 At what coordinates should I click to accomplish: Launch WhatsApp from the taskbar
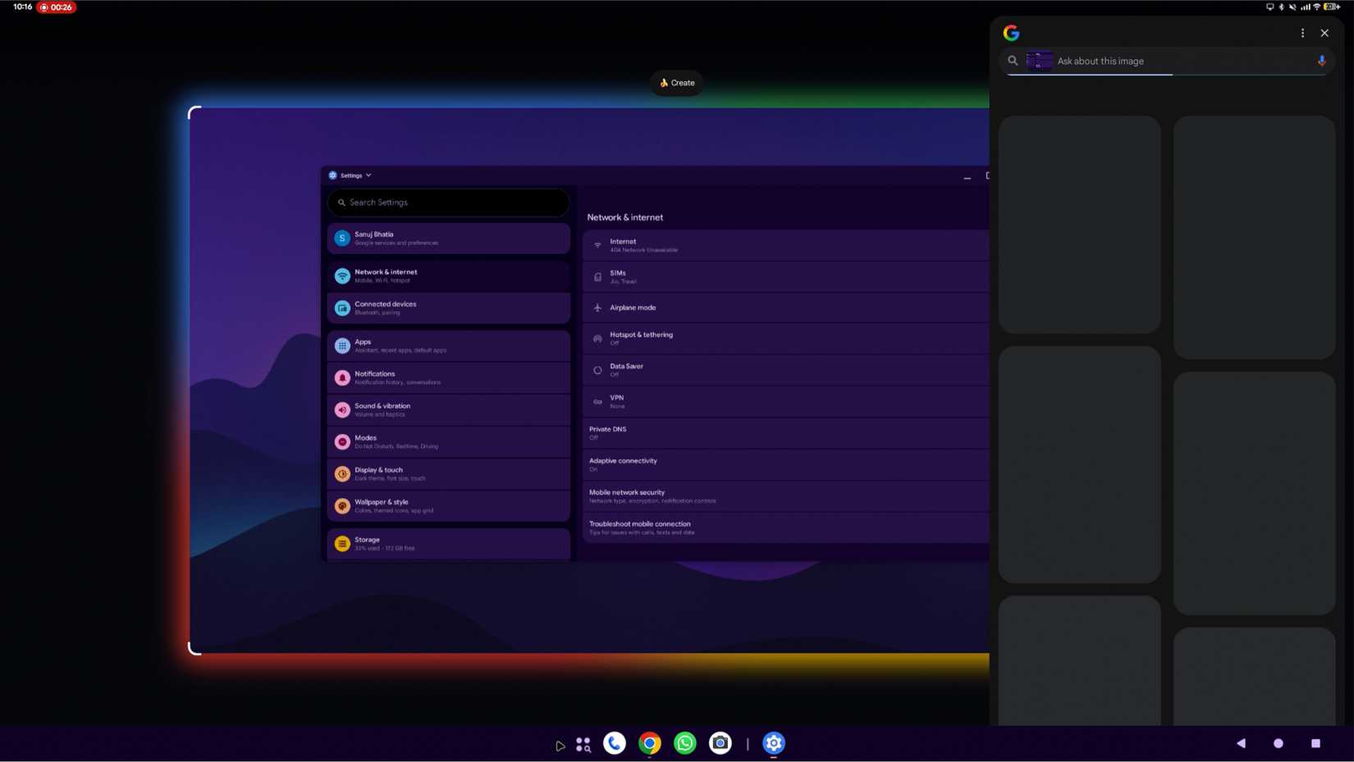pos(684,743)
